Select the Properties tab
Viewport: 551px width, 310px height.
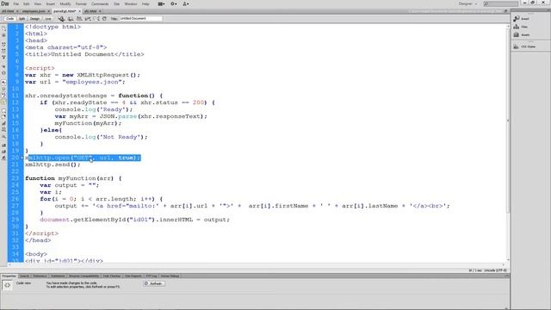tap(9, 276)
